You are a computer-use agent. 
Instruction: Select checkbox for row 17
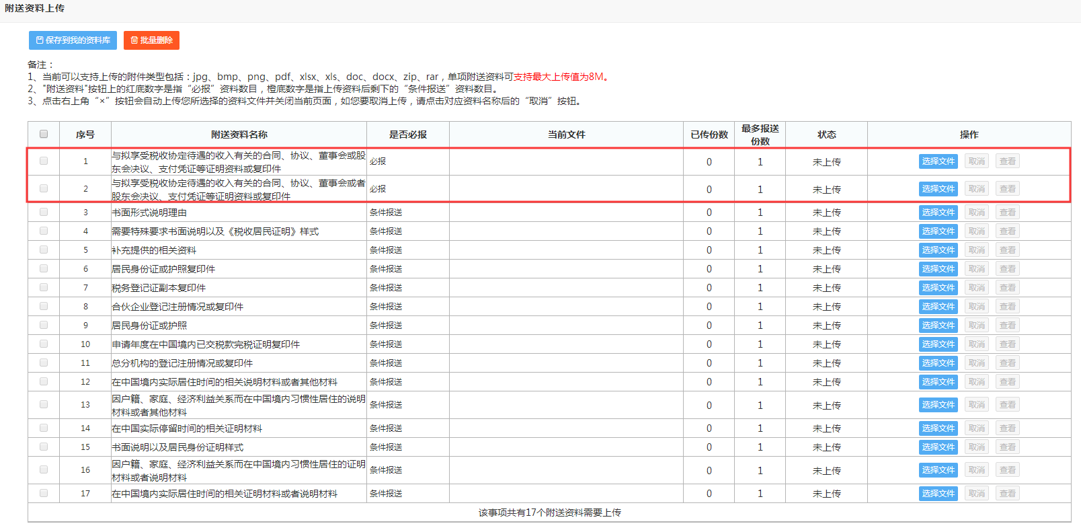coord(44,493)
